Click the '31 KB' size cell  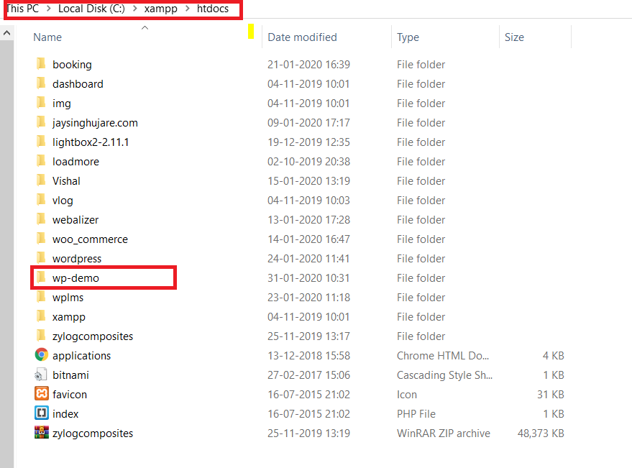tap(551, 394)
